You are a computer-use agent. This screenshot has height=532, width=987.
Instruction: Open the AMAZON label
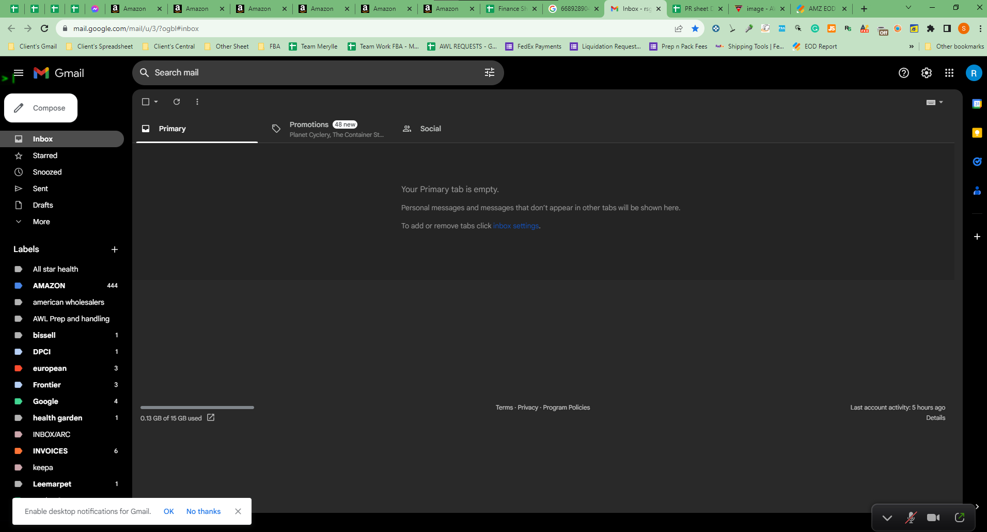coord(62,286)
